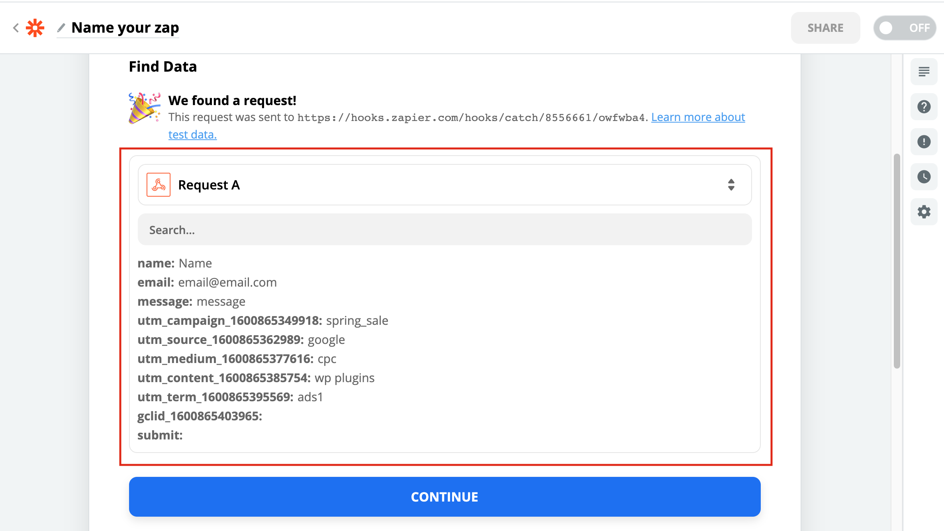The height and width of the screenshot is (531, 944).
Task: Click the vertical scrollbar thumb
Action: pyautogui.click(x=897, y=261)
